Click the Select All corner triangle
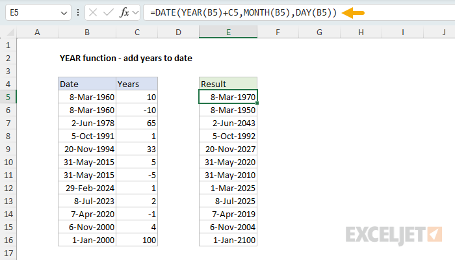The height and width of the screenshot is (260, 455). tap(10, 32)
